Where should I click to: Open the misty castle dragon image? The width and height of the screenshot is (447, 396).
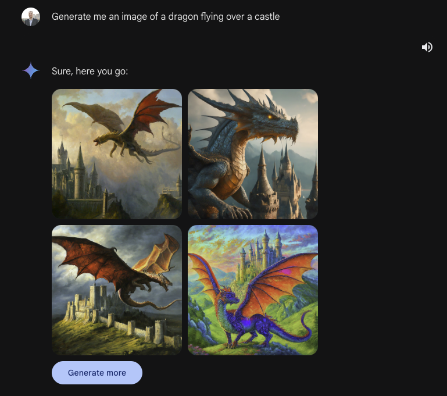tap(117, 154)
